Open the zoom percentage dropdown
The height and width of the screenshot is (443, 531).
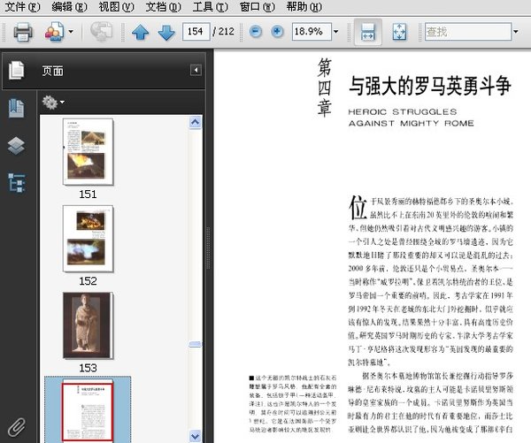coord(336,32)
